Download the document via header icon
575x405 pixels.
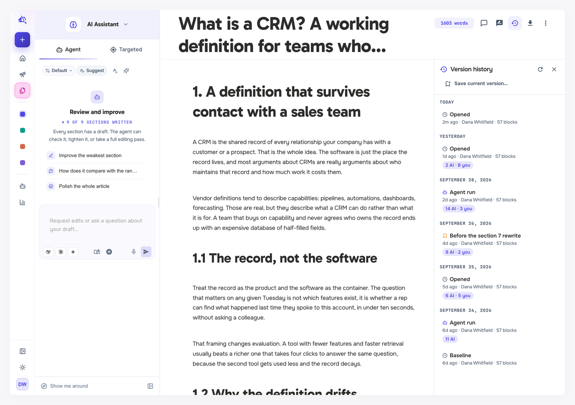(530, 23)
